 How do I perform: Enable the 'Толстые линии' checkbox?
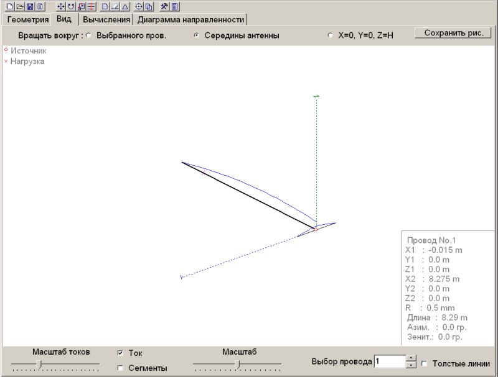coord(425,363)
